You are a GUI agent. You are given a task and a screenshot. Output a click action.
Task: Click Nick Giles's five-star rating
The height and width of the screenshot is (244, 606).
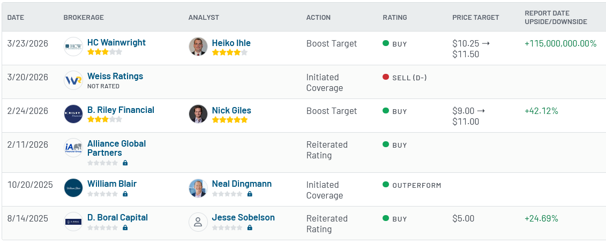(x=229, y=119)
